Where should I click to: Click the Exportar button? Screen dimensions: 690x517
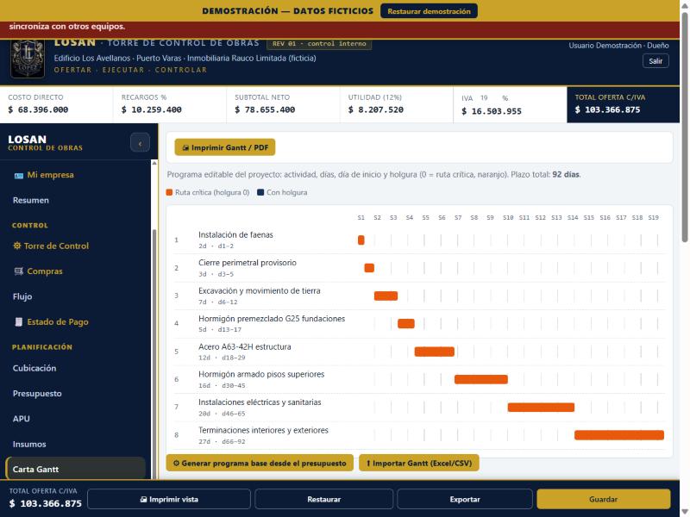pos(465,499)
